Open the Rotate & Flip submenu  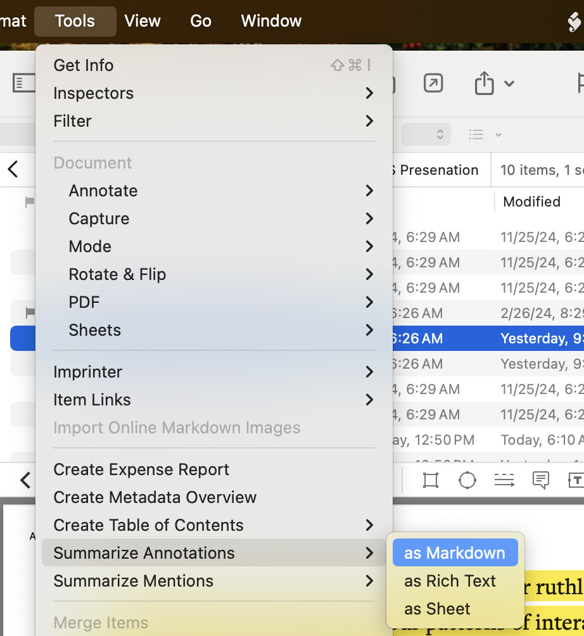pyautogui.click(x=213, y=274)
